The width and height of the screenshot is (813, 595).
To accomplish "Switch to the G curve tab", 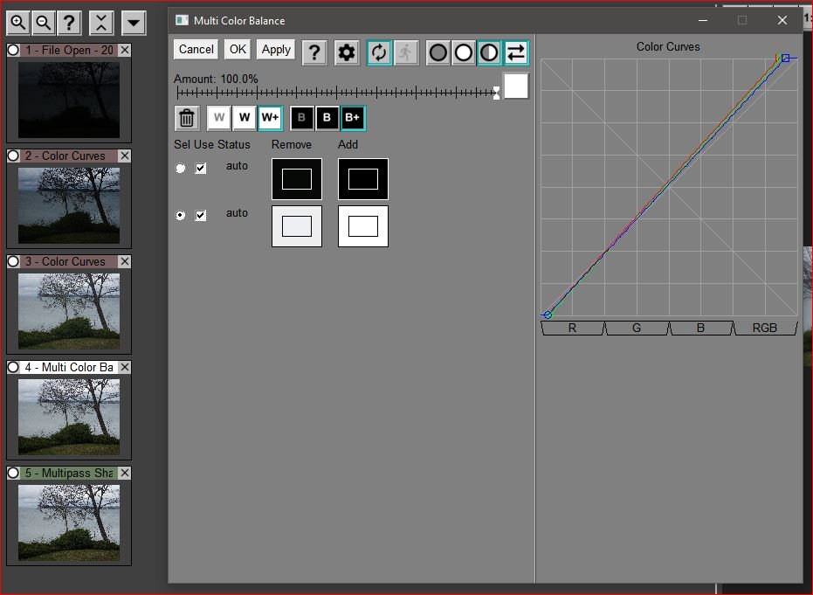I will coord(637,328).
